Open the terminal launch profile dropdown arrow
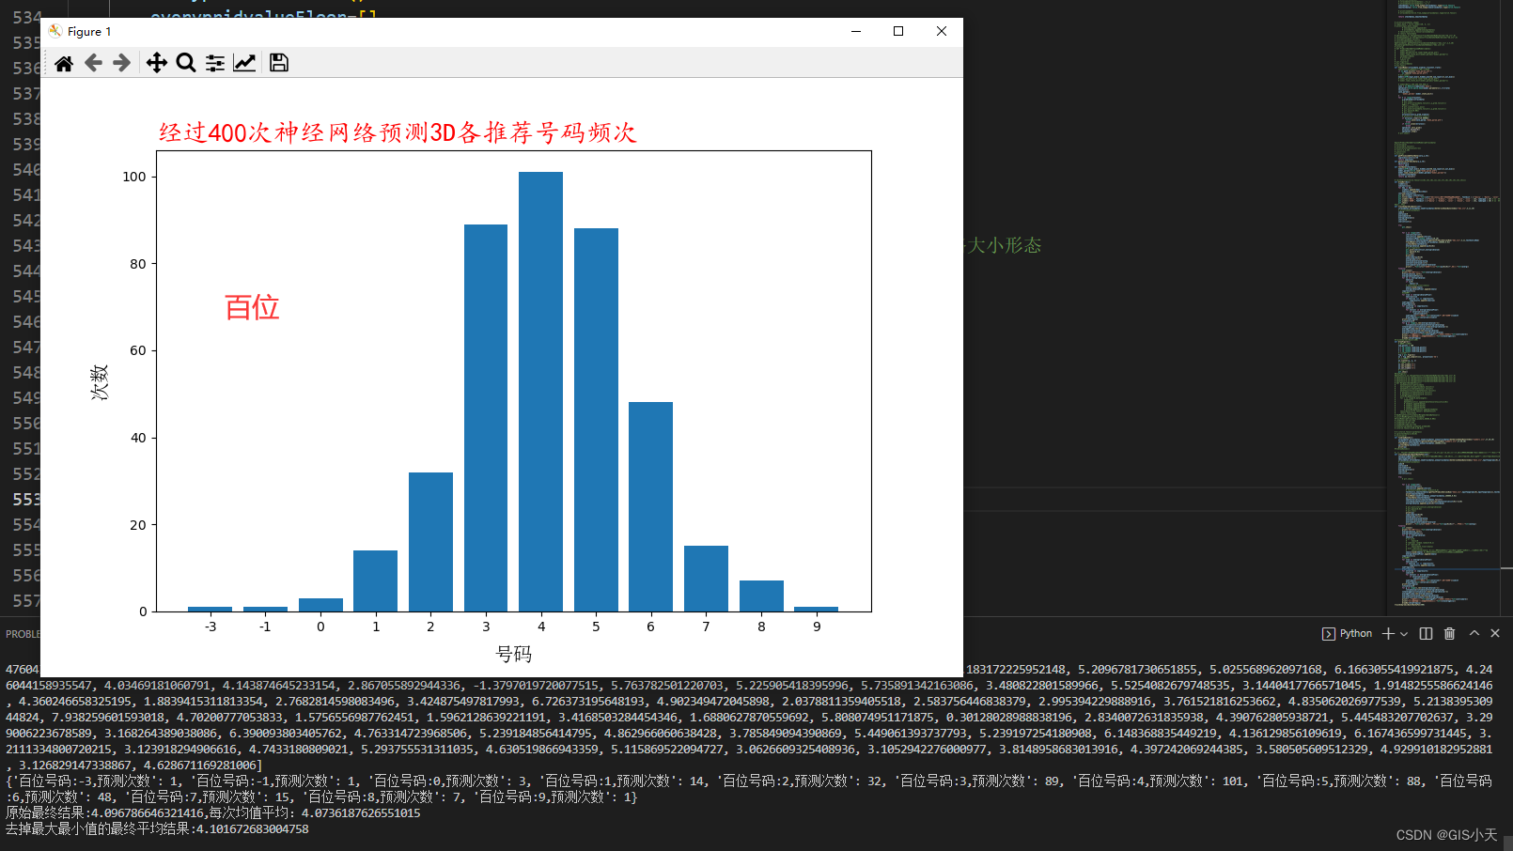The width and height of the screenshot is (1513, 851). [x=1404, y=634]
